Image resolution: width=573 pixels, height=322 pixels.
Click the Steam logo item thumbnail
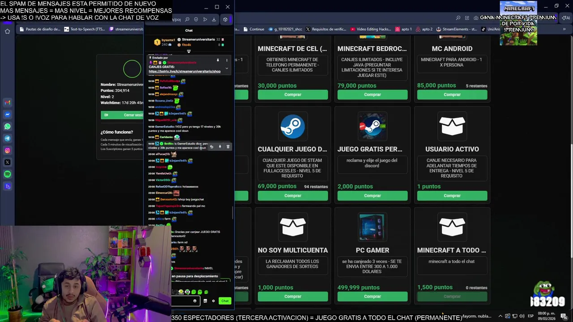point(293,127)
